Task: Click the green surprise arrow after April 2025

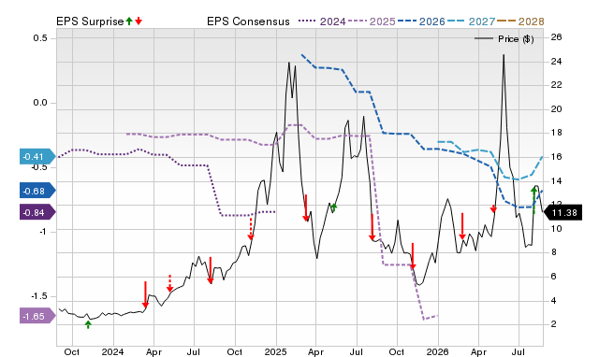Action: click(x=333, y=207)
